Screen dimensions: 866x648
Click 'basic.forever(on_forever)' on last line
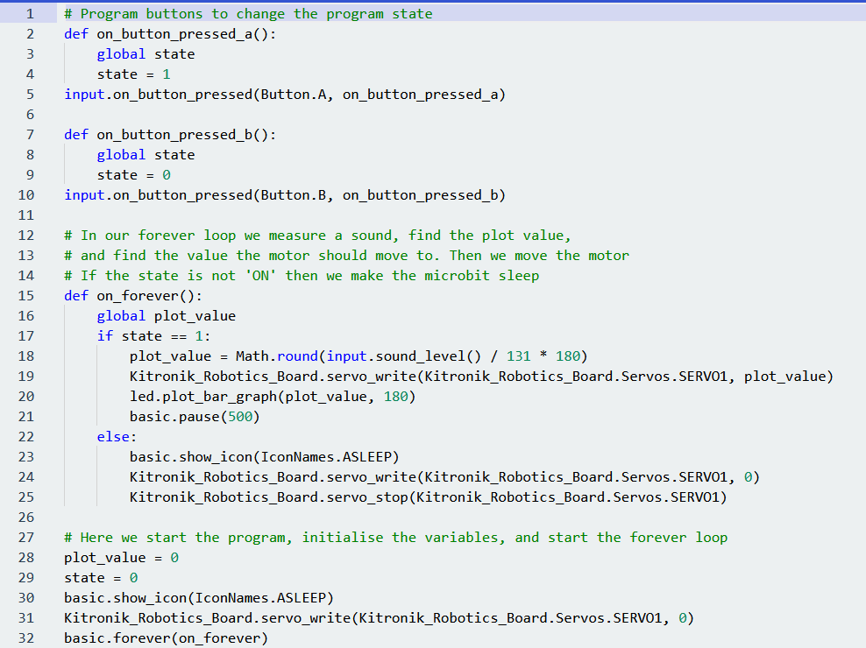click(x=166, y=638)
